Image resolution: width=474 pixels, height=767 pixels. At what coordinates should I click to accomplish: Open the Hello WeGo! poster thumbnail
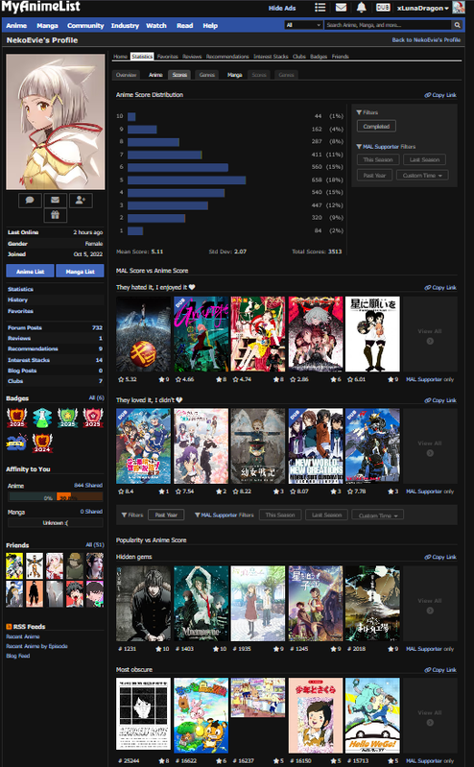372,715
